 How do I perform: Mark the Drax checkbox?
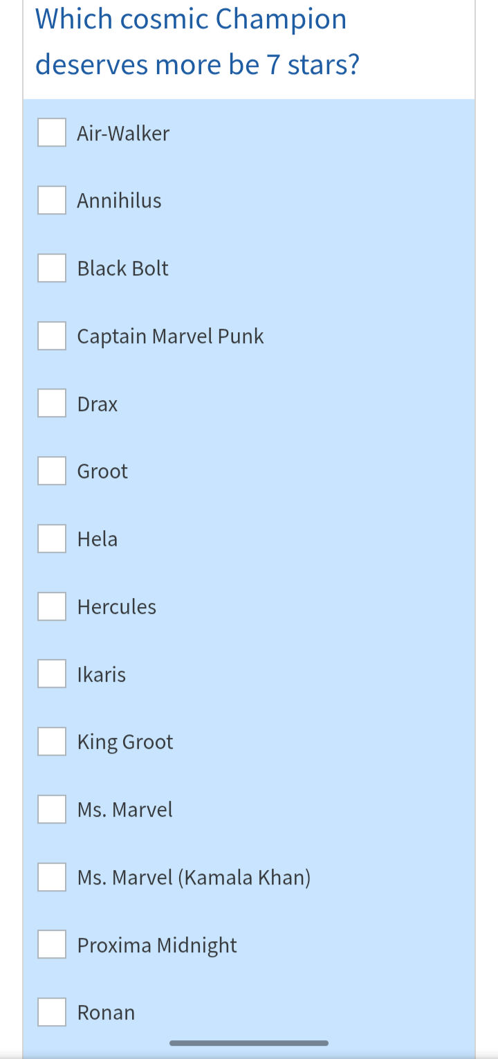click(x=52, y=404)
